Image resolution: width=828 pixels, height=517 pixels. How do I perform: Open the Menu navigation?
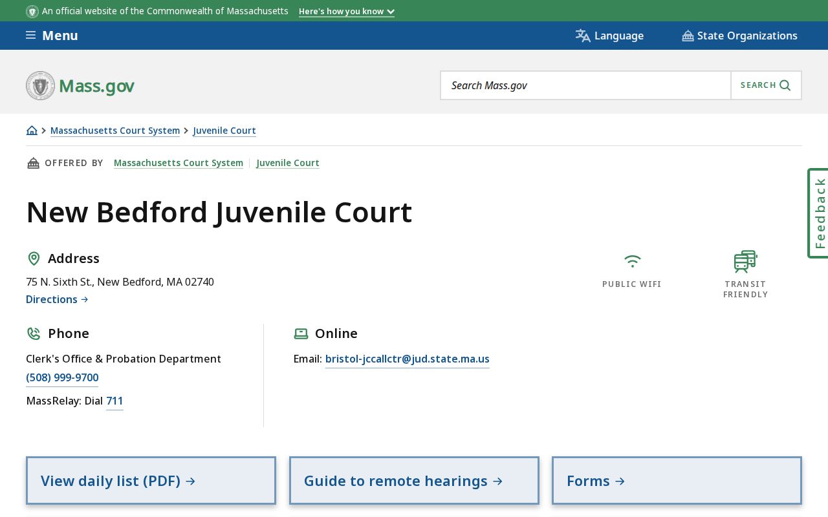coord(52,36)
